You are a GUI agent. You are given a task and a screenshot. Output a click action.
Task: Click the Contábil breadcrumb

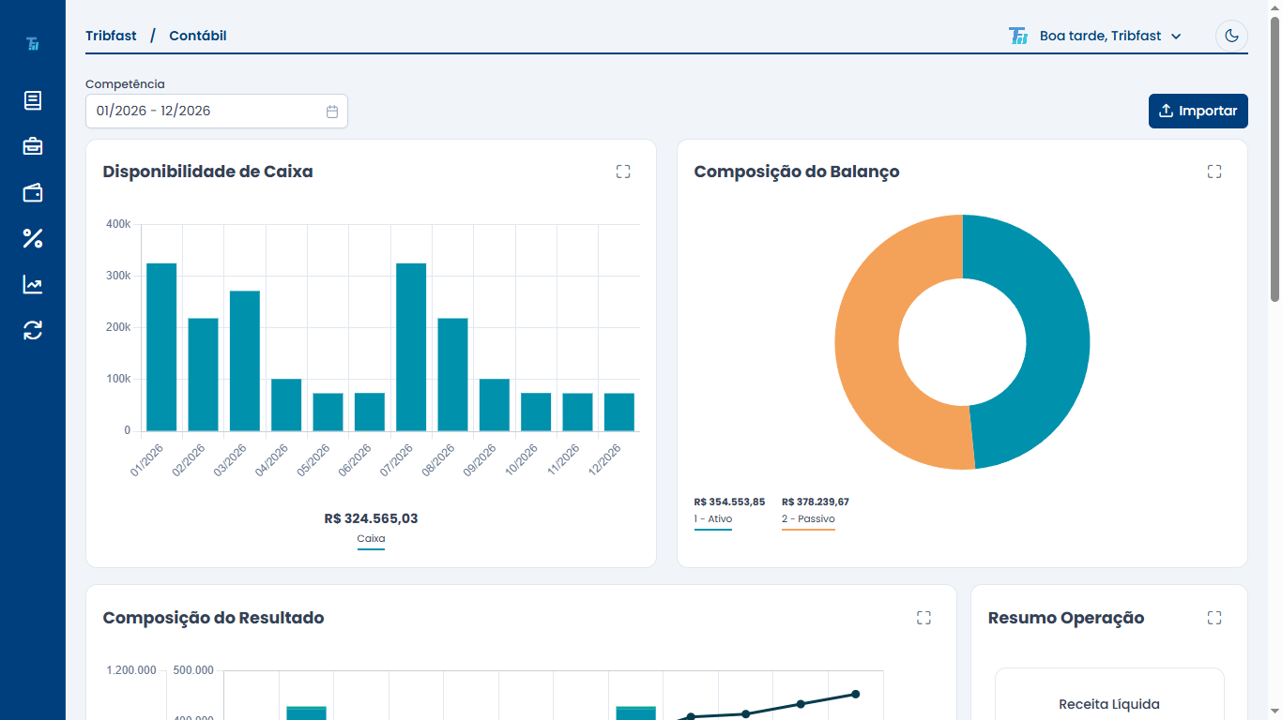coord(198,36)
